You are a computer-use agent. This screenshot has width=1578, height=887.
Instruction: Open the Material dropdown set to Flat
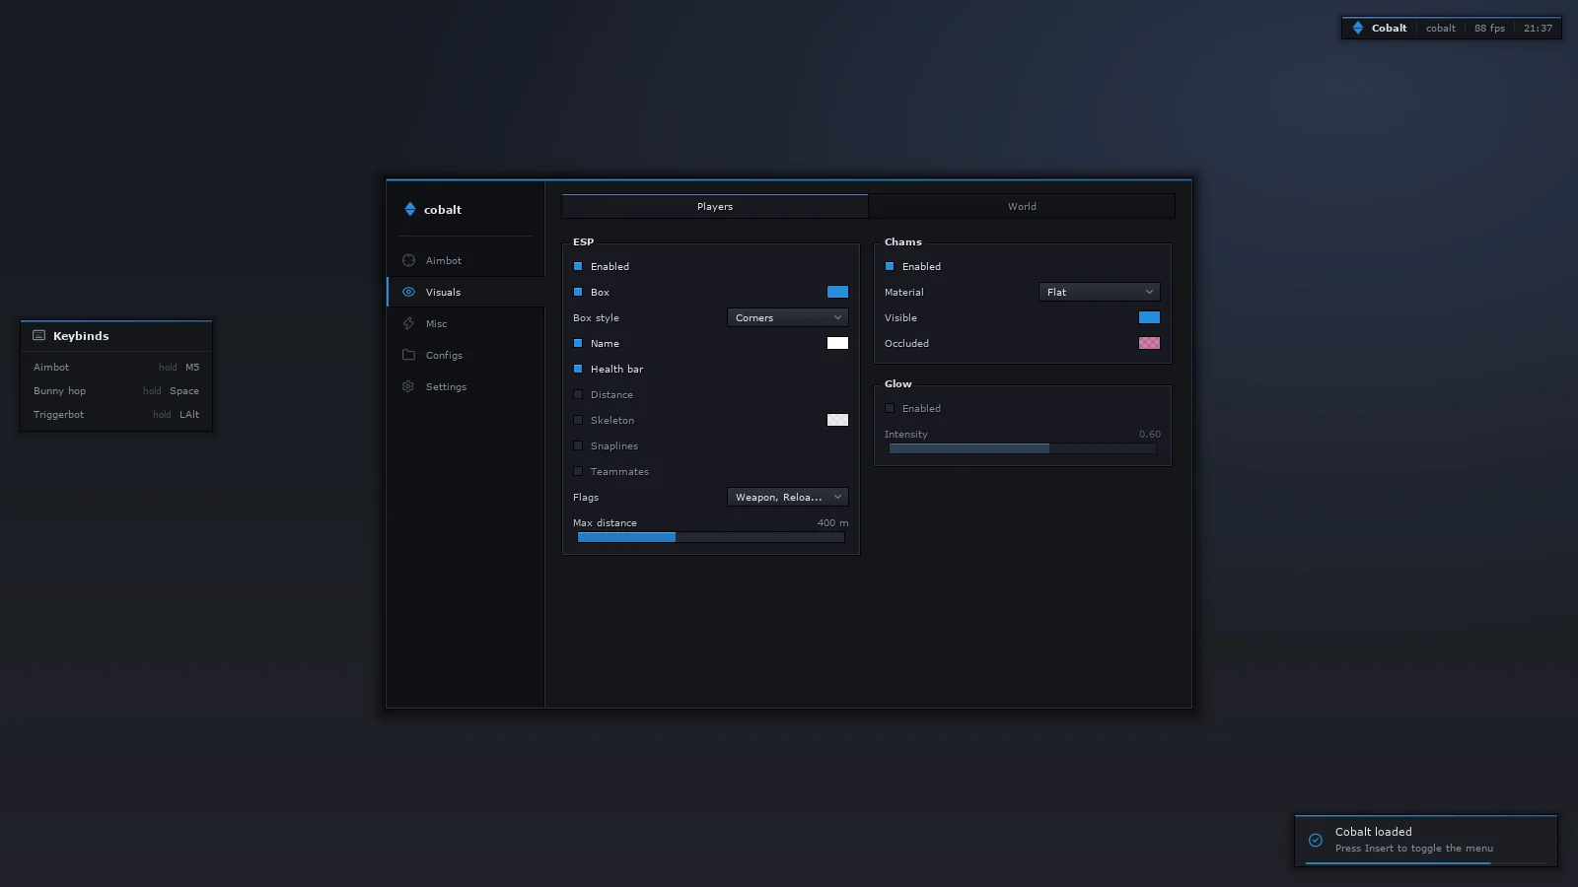point(1100,292)
